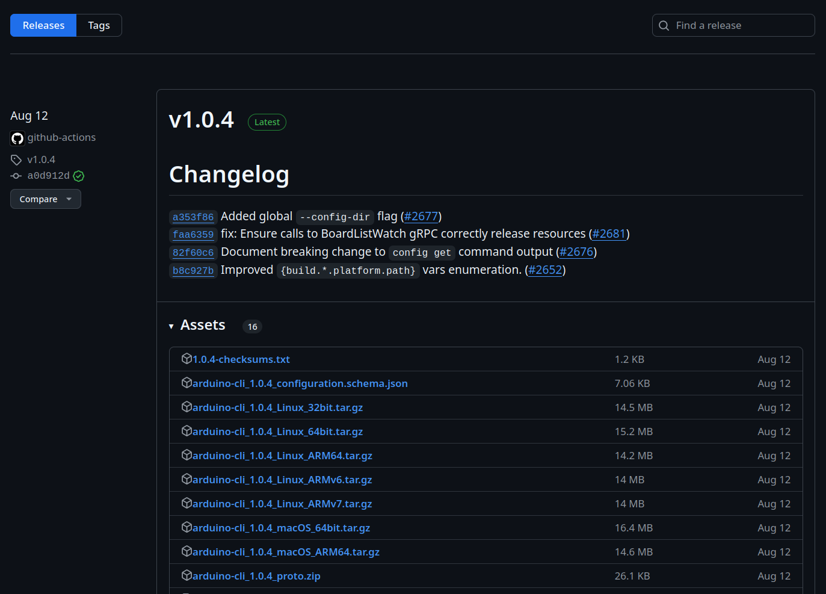Viewport: 826px width, 594px height.
Task: Click the 14.2 MB size value
Action: pos(633,456)
